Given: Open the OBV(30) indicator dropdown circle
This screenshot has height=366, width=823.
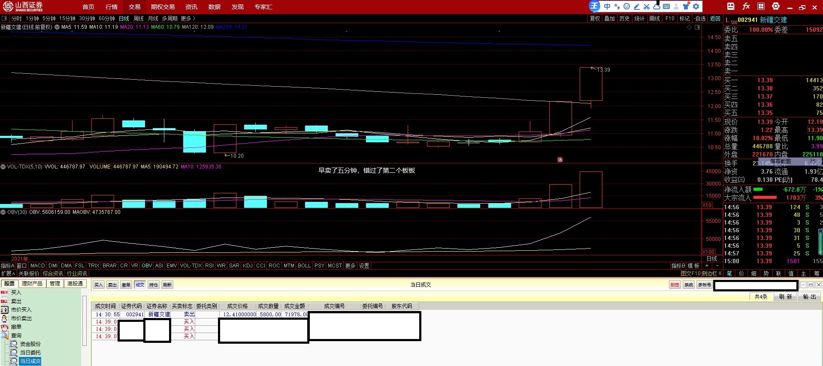Looking at the screenshot, I should tap(3, 212).
